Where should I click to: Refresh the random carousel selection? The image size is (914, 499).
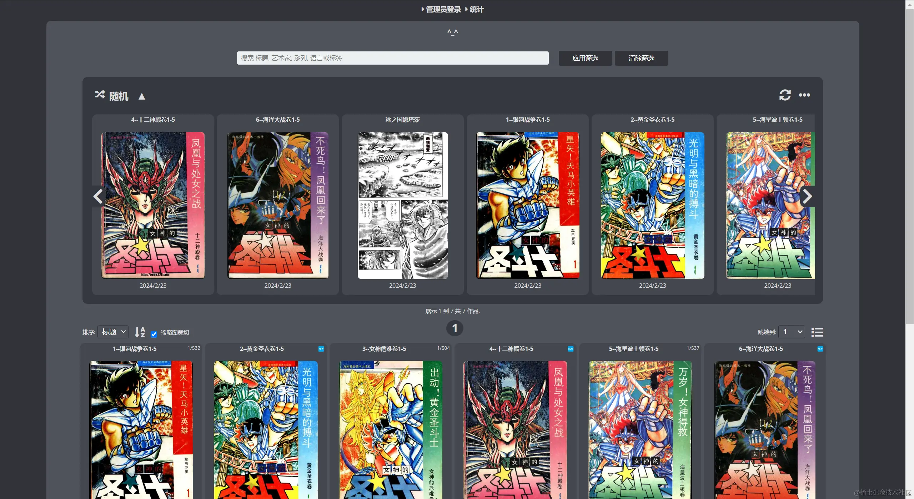pos(785,95)
